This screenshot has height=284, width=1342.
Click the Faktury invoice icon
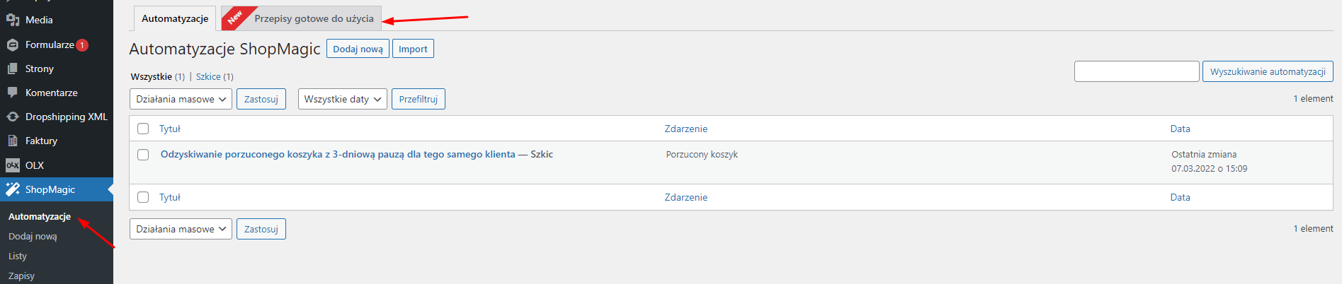pyautogui.click(x=13, y=141)
